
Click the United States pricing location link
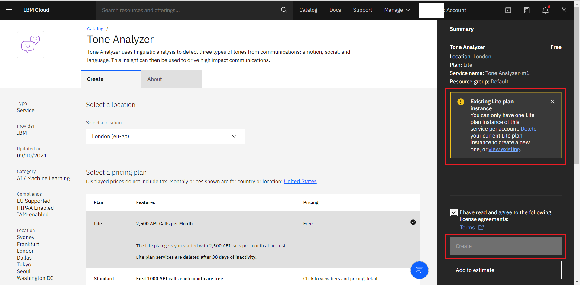click(x=300, y=181)
